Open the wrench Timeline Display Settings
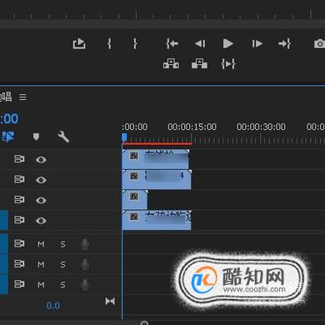Screen dimensions: 325x325 [x=63, y=137]
